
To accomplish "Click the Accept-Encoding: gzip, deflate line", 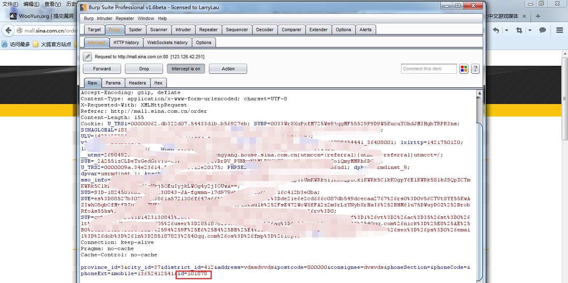I will [x=130, y=92].
